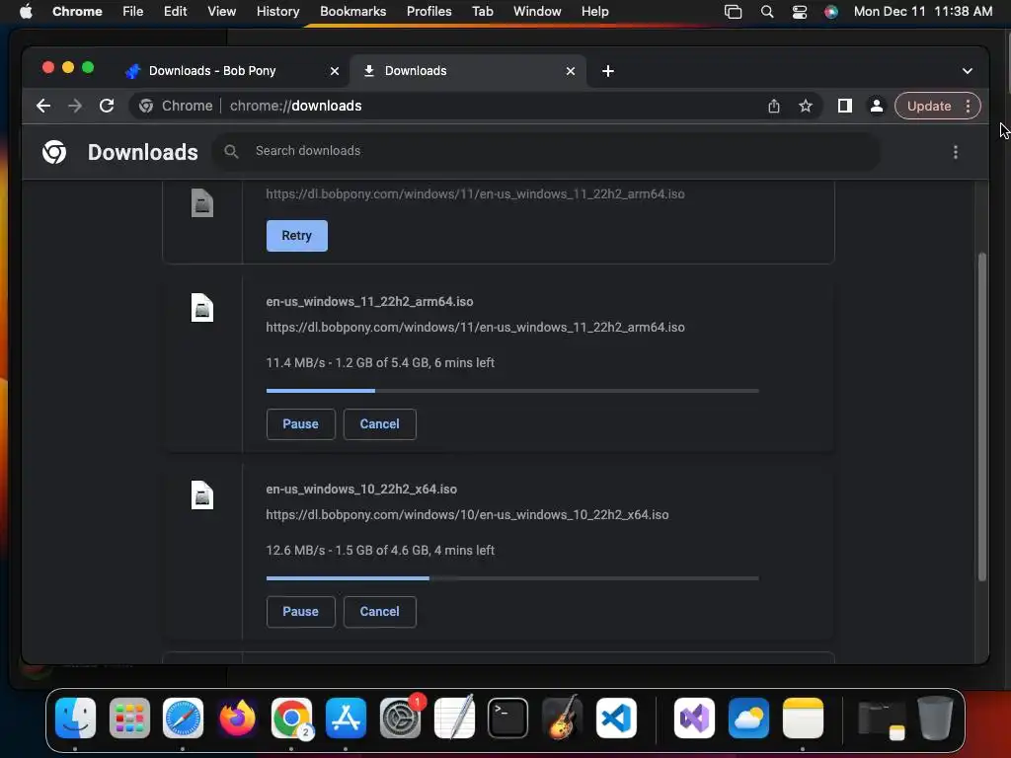Go back with the browser back arrow
Screen dimensions: 1011x758
point(43,106)
